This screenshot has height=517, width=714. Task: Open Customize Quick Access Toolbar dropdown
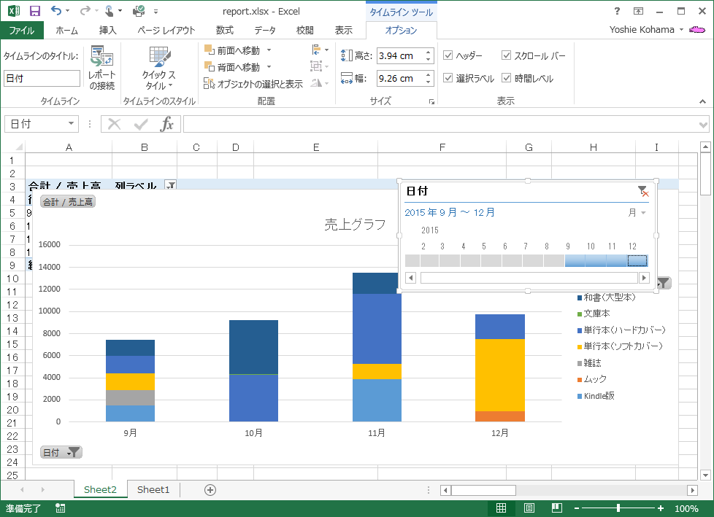(156, 12)
